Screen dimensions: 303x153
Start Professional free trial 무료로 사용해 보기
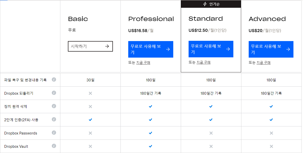pyautogui.click(x=151, y=49)
